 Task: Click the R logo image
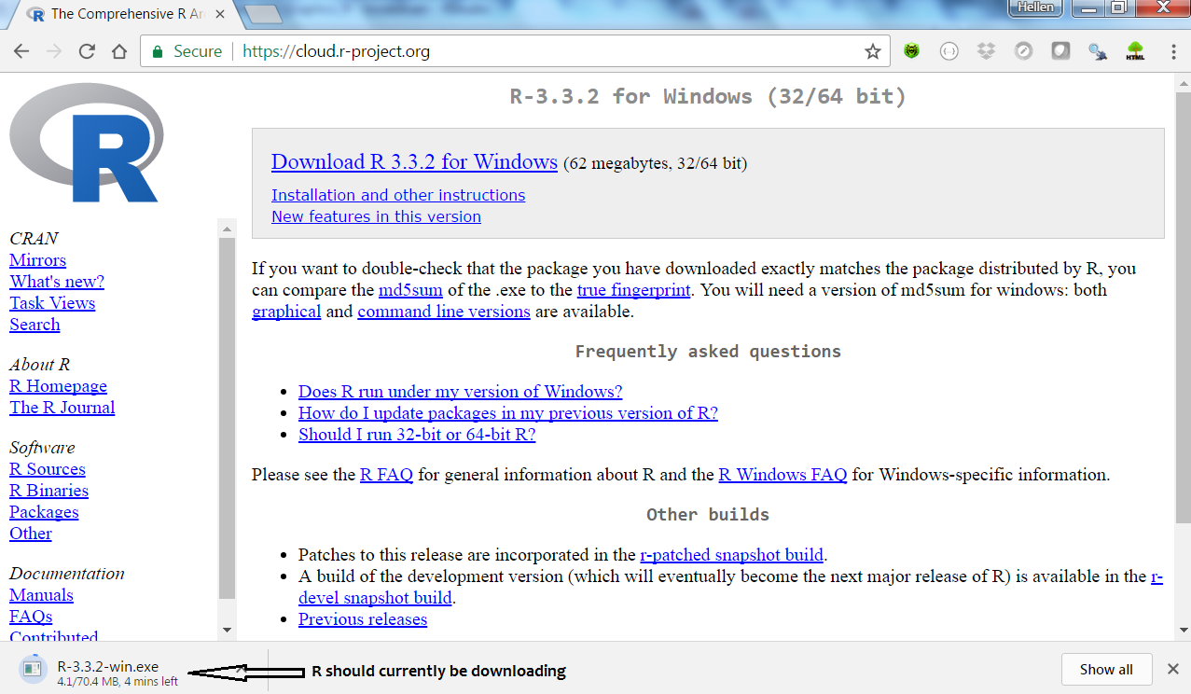(86, 143)
